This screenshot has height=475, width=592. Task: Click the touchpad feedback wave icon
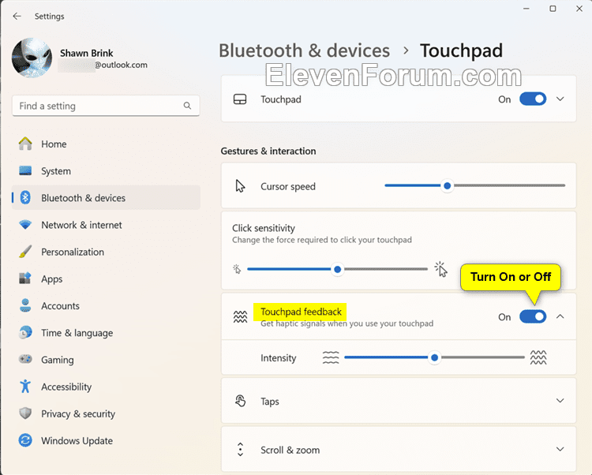[x=240, y=317]
